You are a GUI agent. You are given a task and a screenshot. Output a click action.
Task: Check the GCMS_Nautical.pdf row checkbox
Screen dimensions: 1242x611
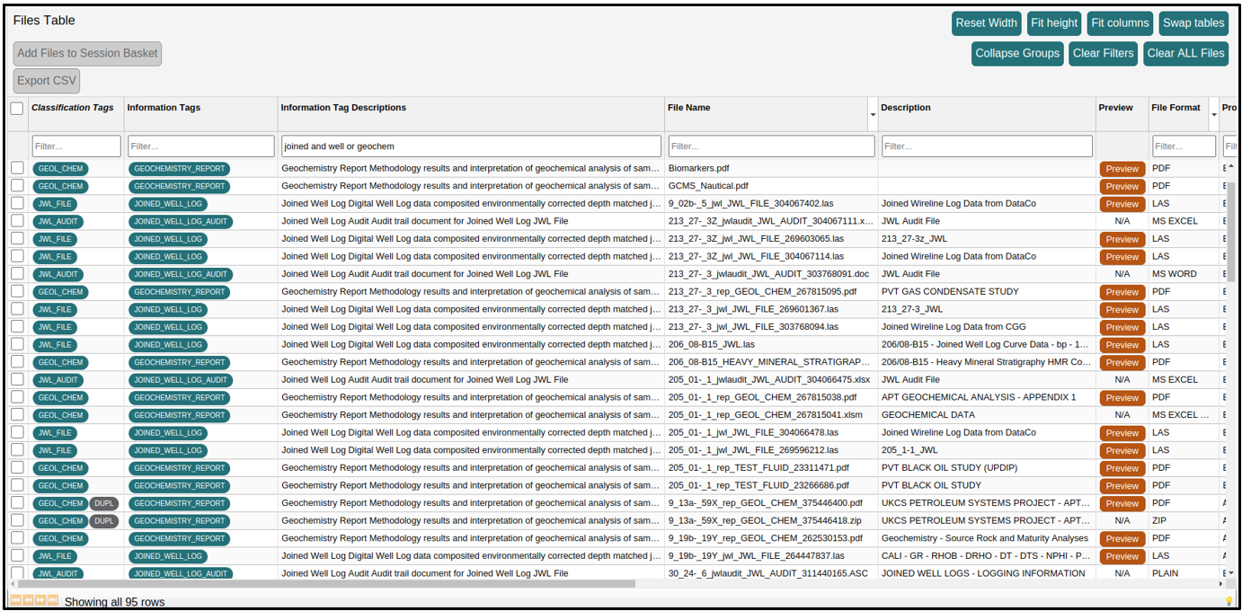pos(17,186)
